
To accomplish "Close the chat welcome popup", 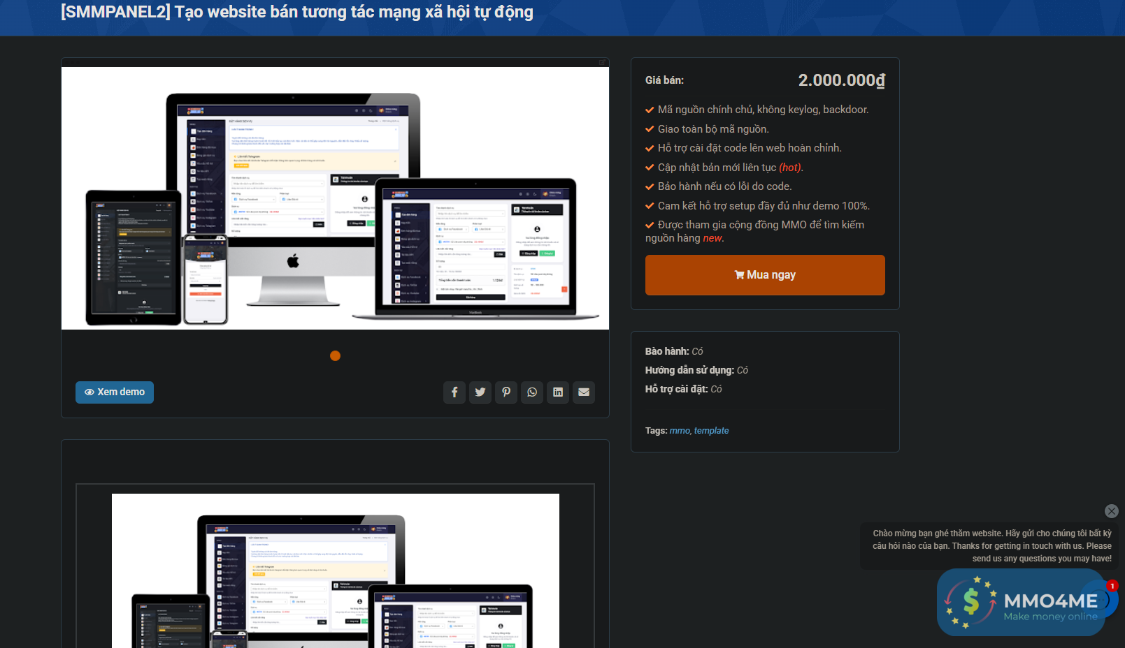I will 1112,511.
